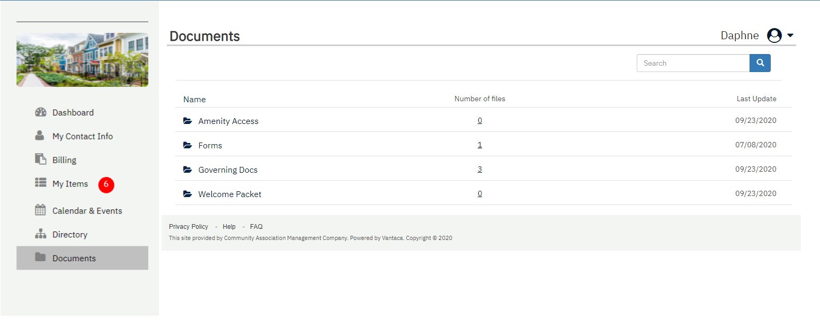This screenshot has height=320, width=820.
Task: Click the Welcome Packet folder icon
Action: coord(188,194)
